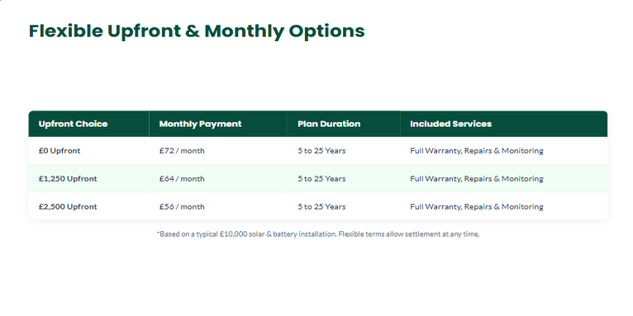Click the word Monthly in the page heading

click(245, 31)
